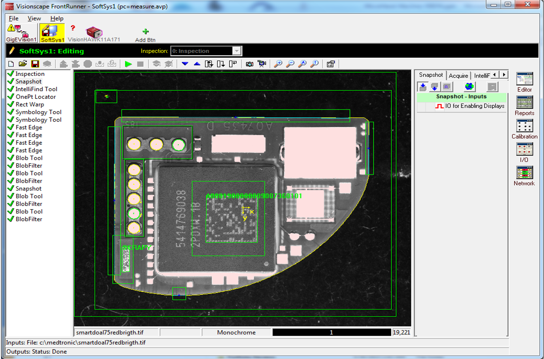The image size is (544, 359).
Task: Click the zoom in magnifier icon
Action: click(278, 64)
